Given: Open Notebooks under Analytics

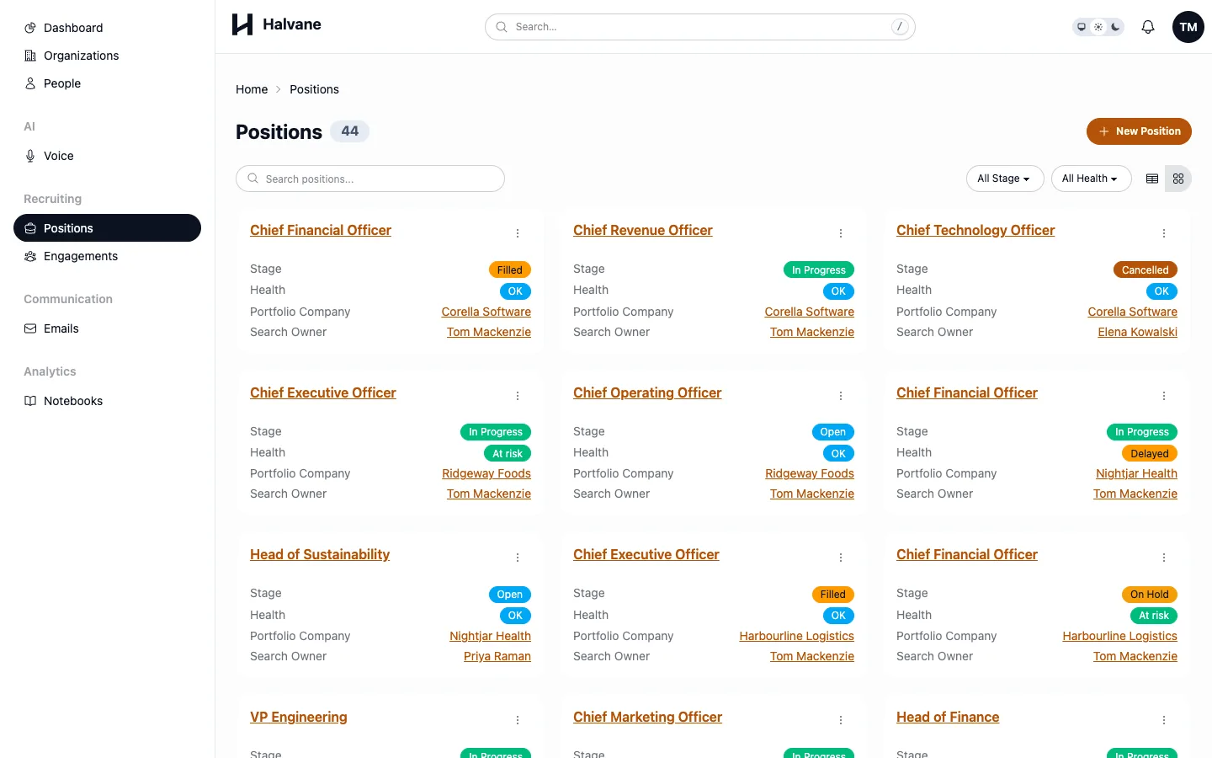Looking at the screenshot, I should [x=107, y=401].
